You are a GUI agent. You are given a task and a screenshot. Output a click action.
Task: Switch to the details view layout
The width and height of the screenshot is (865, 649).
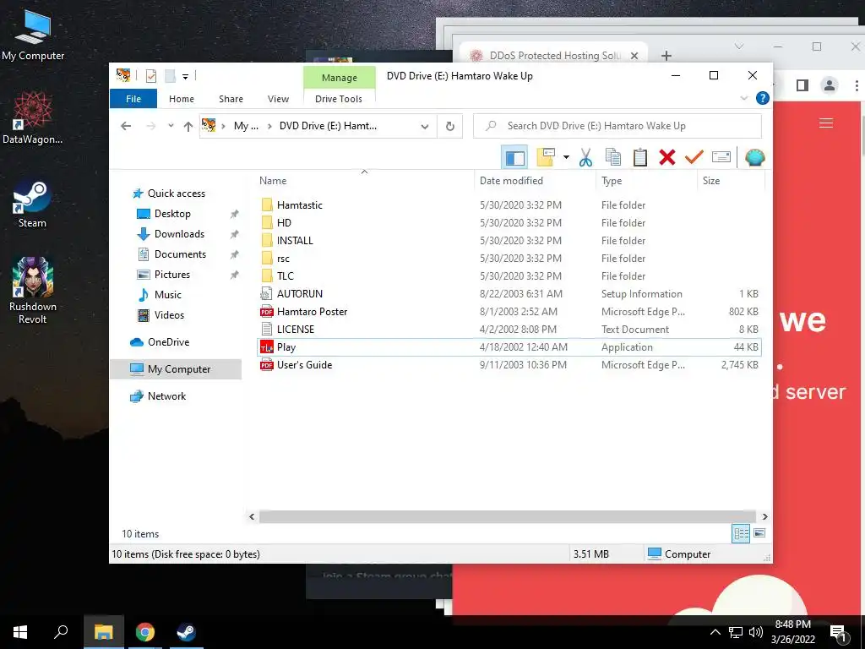coord(741,534)
